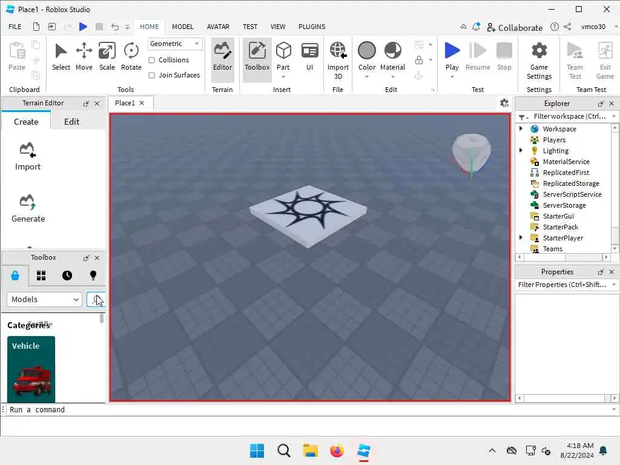
Task: Switch to the TEST ribbon tab
Action: pyautogui.click(x=250, y=27)
